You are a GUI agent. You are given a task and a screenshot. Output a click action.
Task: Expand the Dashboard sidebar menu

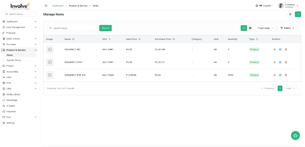[19, 21]
